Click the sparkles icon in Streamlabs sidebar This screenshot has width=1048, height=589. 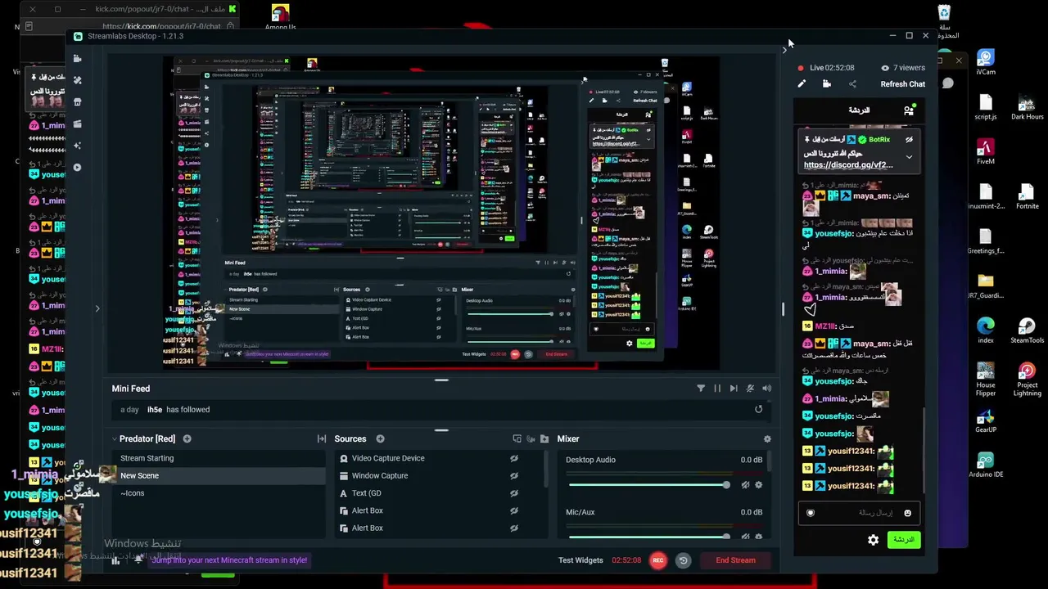pos(77,146)
